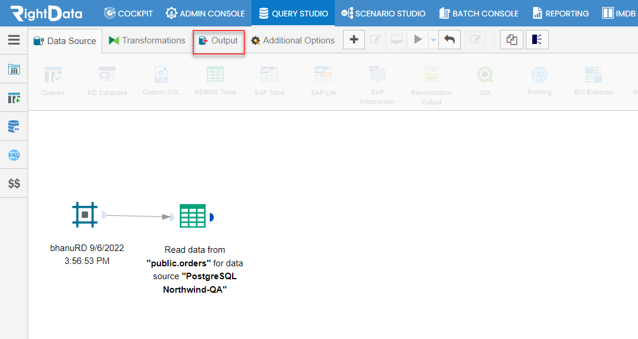Open Scenario Studio
Screen dimensions: 638x339
pyautogui.click(x=383, y=13)
